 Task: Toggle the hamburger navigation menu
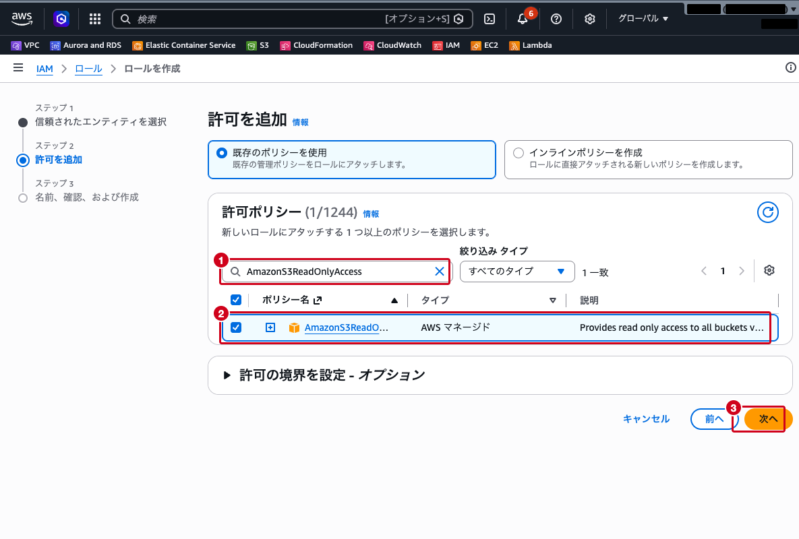point(18,67)
